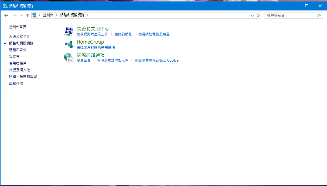
Task: Open 時鐘、語言和區域 category
Action: click(23, 77)
